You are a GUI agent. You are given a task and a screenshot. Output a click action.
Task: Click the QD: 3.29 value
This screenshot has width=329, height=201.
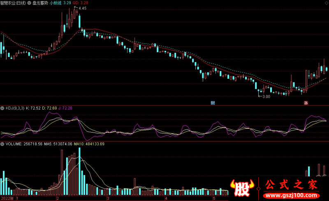80,3
